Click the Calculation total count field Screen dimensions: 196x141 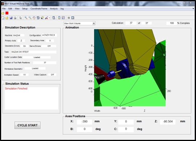pos(147,23)
